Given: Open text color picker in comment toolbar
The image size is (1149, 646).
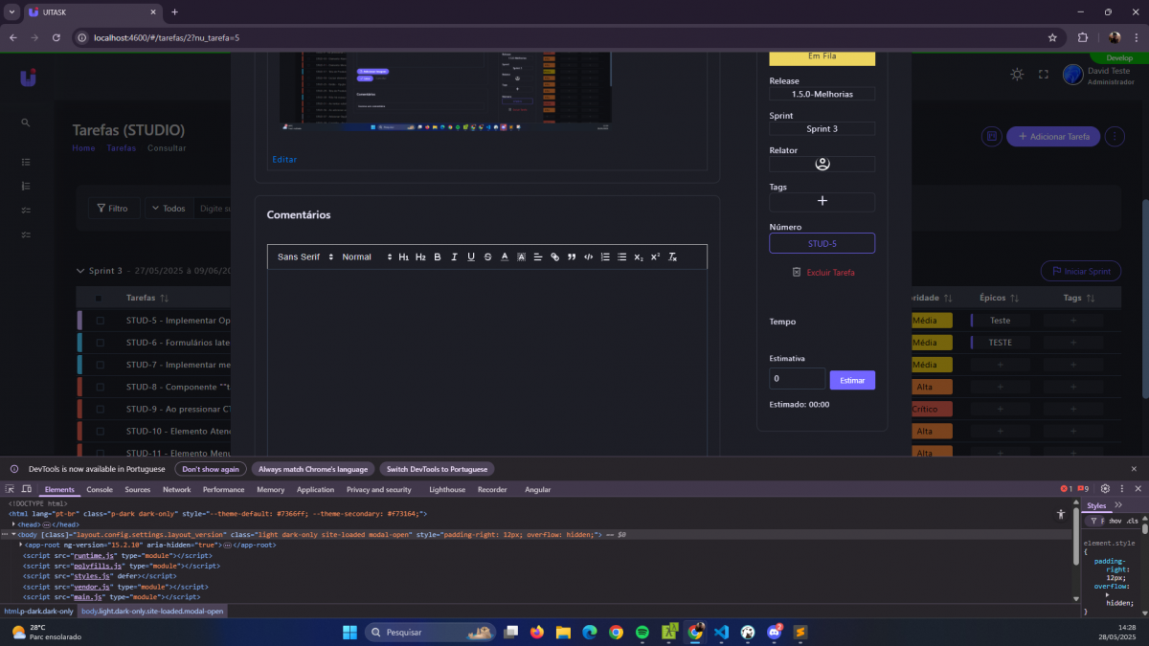Looking at the screenshot, I should pyautogui.click(x=505, y=257).
